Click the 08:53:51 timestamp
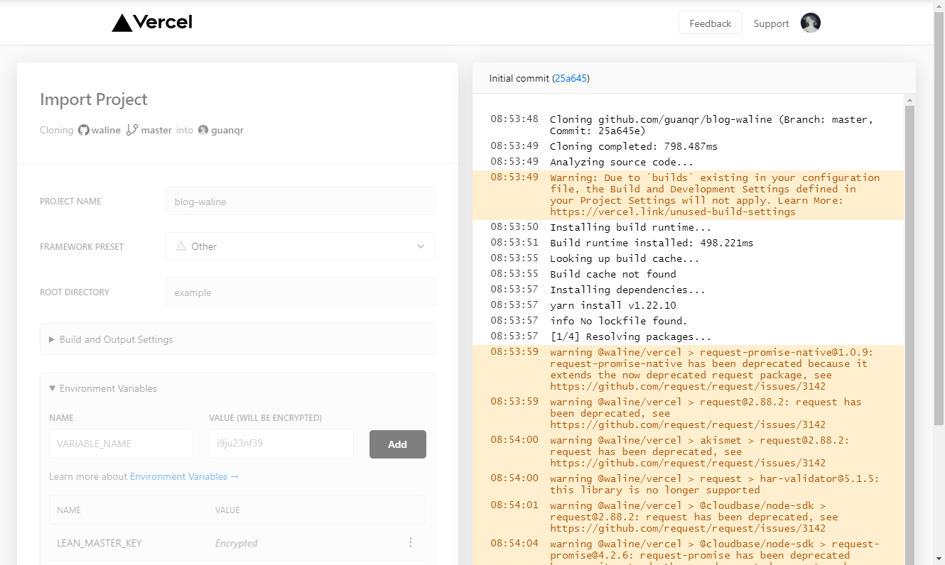945x565 pixels. click(514, 243)
